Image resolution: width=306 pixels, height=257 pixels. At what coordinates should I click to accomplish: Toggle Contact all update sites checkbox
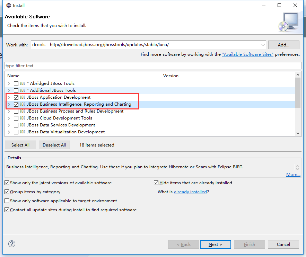[7, 210]
